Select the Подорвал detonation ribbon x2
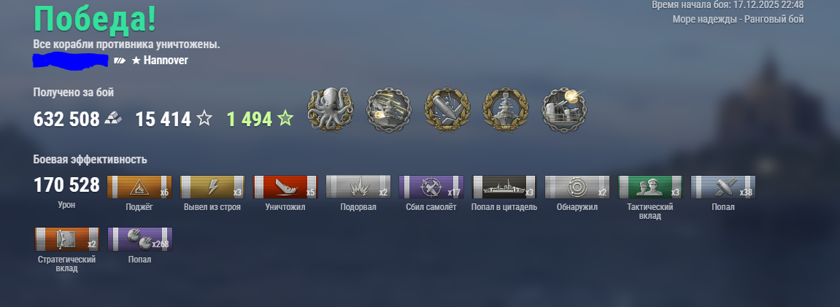The width and height of the screenshot is (840, 307). 358,187
